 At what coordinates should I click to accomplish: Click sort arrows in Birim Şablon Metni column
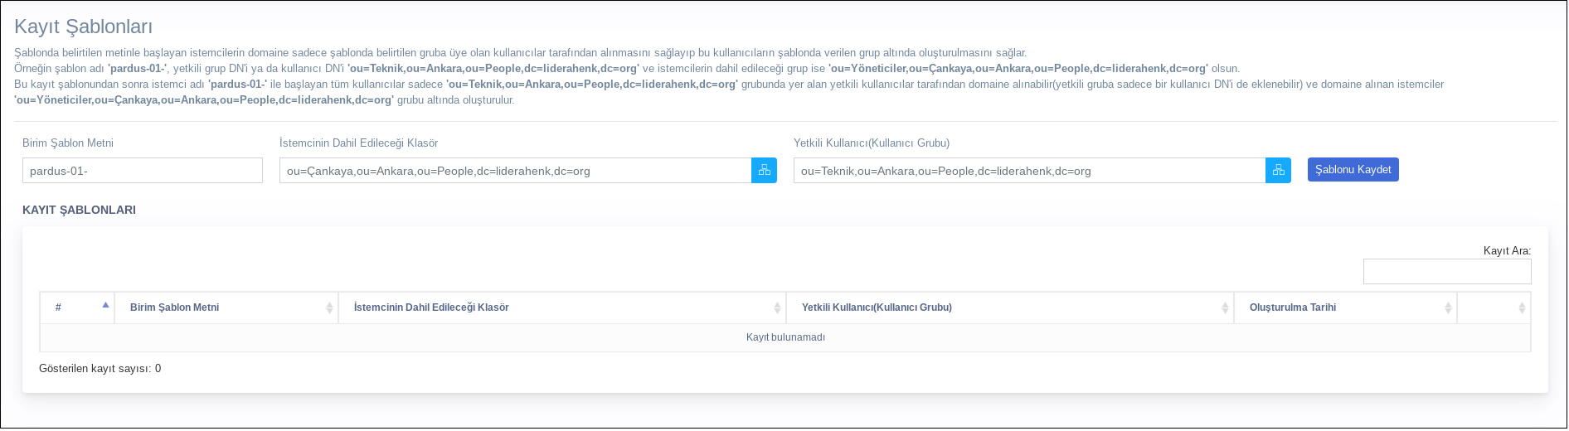(329, 308)
